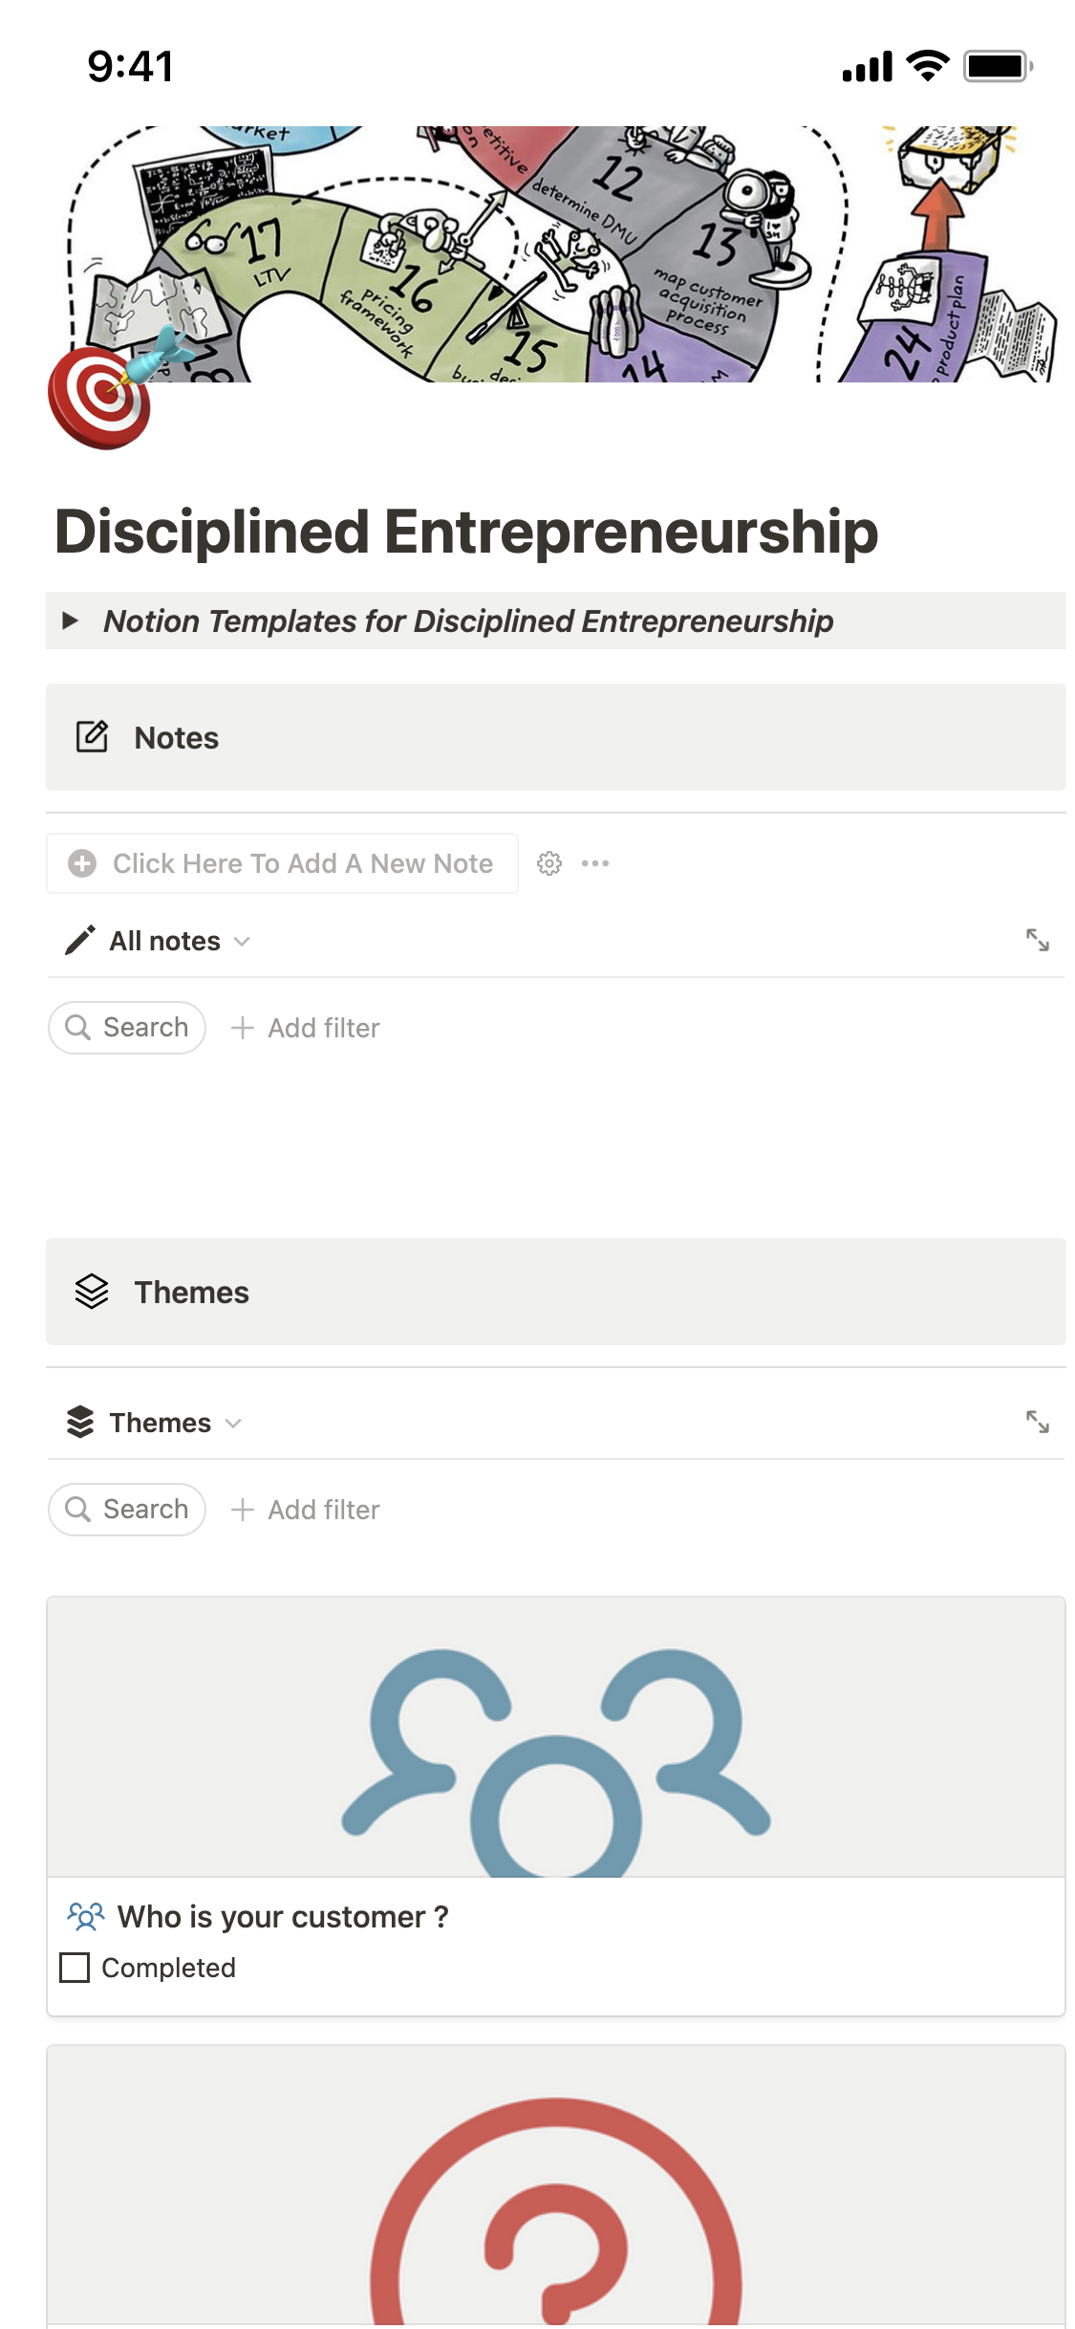This screenshot has width=1075, height=2329.
Task: Click Here To Add A New Note
Action: (302, 863)
